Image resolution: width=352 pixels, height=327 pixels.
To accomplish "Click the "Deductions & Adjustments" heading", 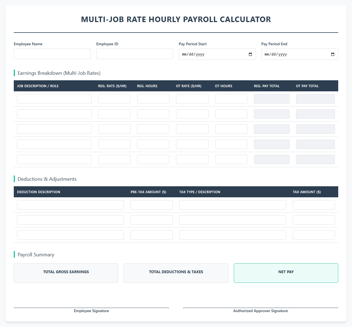I will point(47,179).
